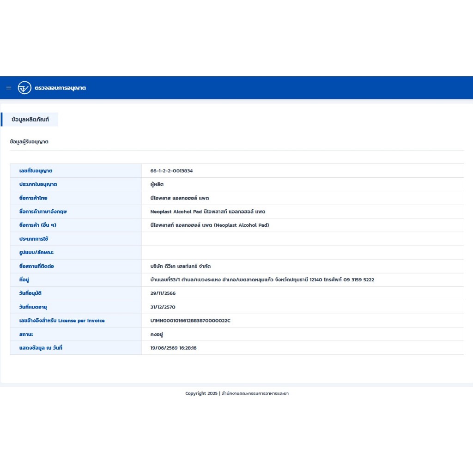This screenshot has height=473, width=473.
Task: Click the วันที่อนุมัติ label
Action: (x=30, y=293)
